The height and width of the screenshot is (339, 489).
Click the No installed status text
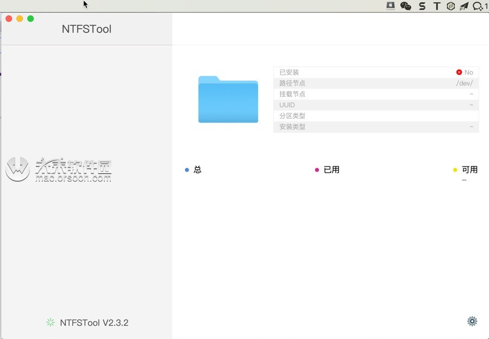[468, 72]
